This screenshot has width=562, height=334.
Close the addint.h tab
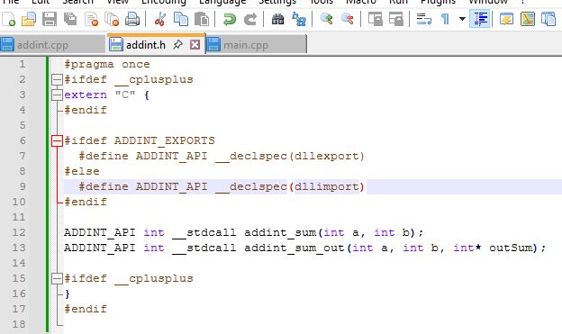point(195,45)
